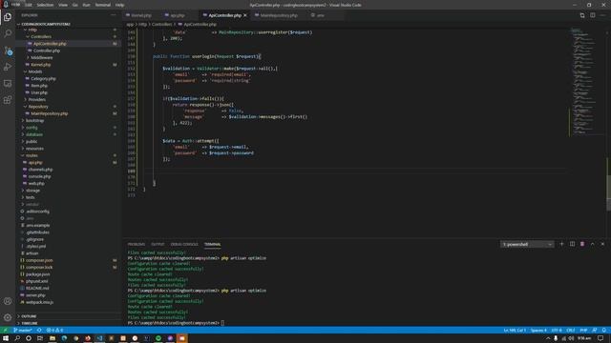Viewport: 611px width, 343px height.
Task: Open the Help menu
Action: tap(120, 5)
